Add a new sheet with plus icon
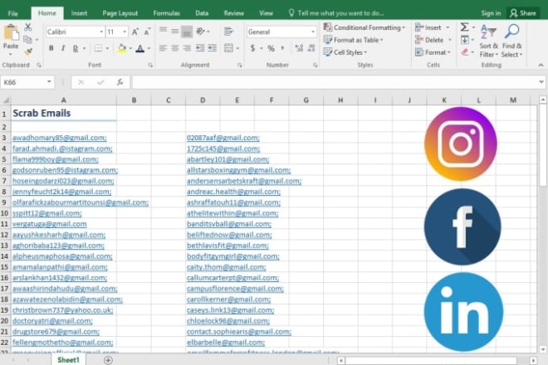 108,360
